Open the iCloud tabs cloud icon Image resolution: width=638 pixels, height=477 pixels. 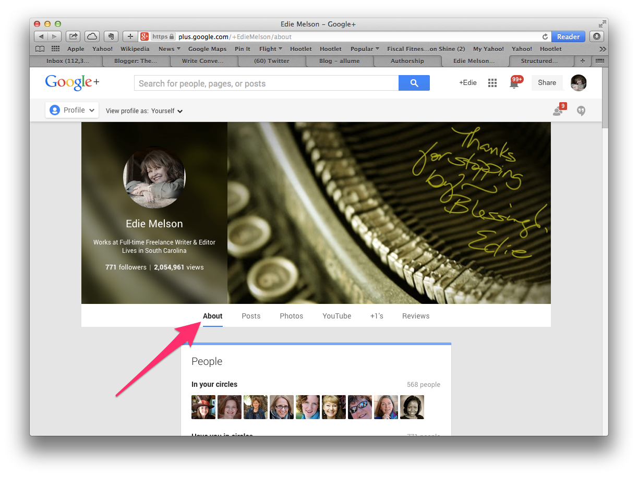click(92, 36)
